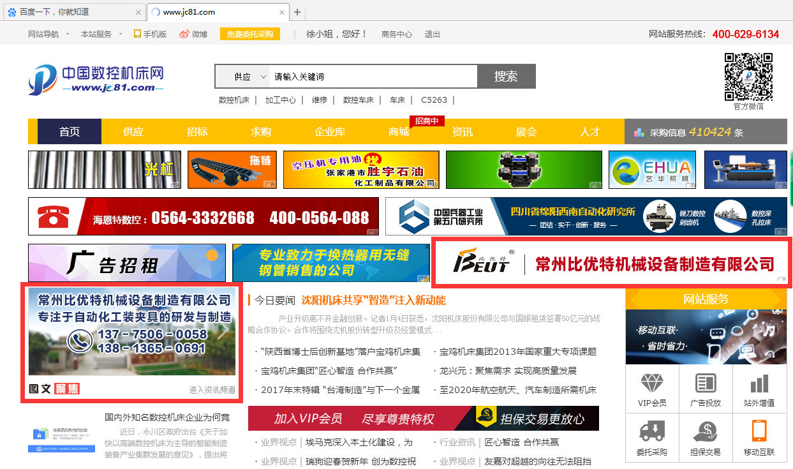
Task: Click the VIP会员 diamond icon
Action: coord(652,383)
